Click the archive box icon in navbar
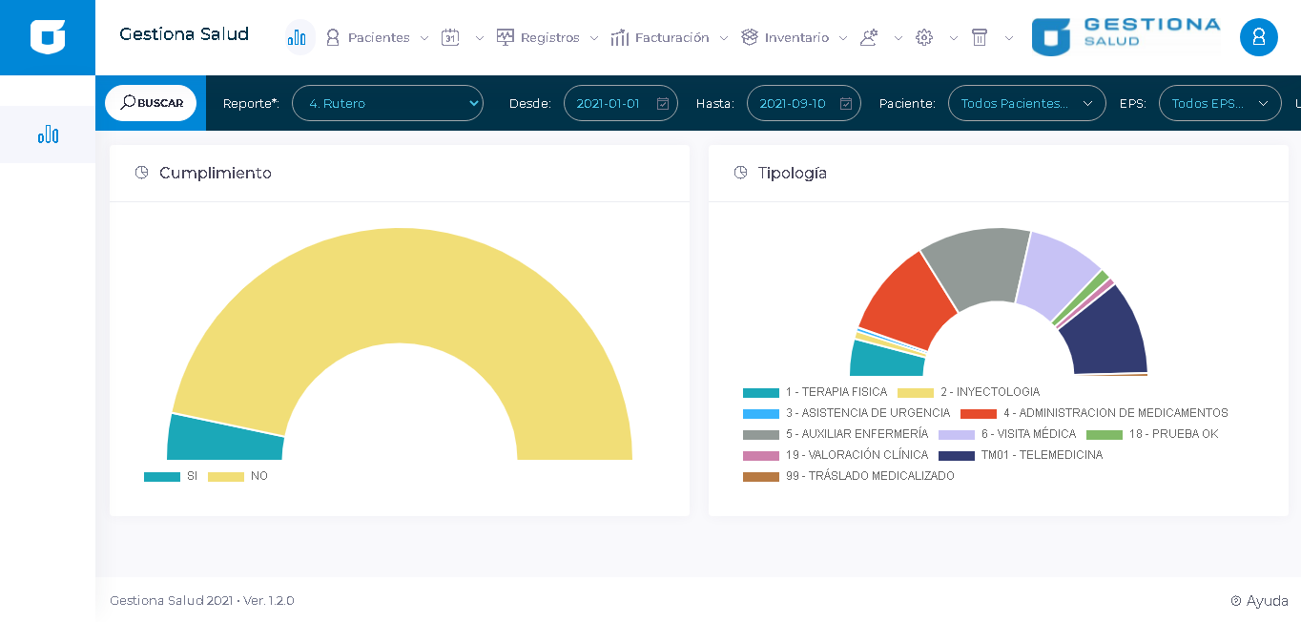This screenshot has width=1301, height=622. (980, 37)
